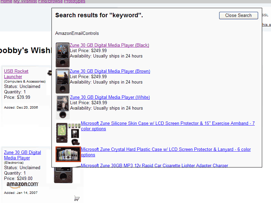Click the shopping cart icon
The height and width of the screenshot is (203, 271).
point(77,198)
